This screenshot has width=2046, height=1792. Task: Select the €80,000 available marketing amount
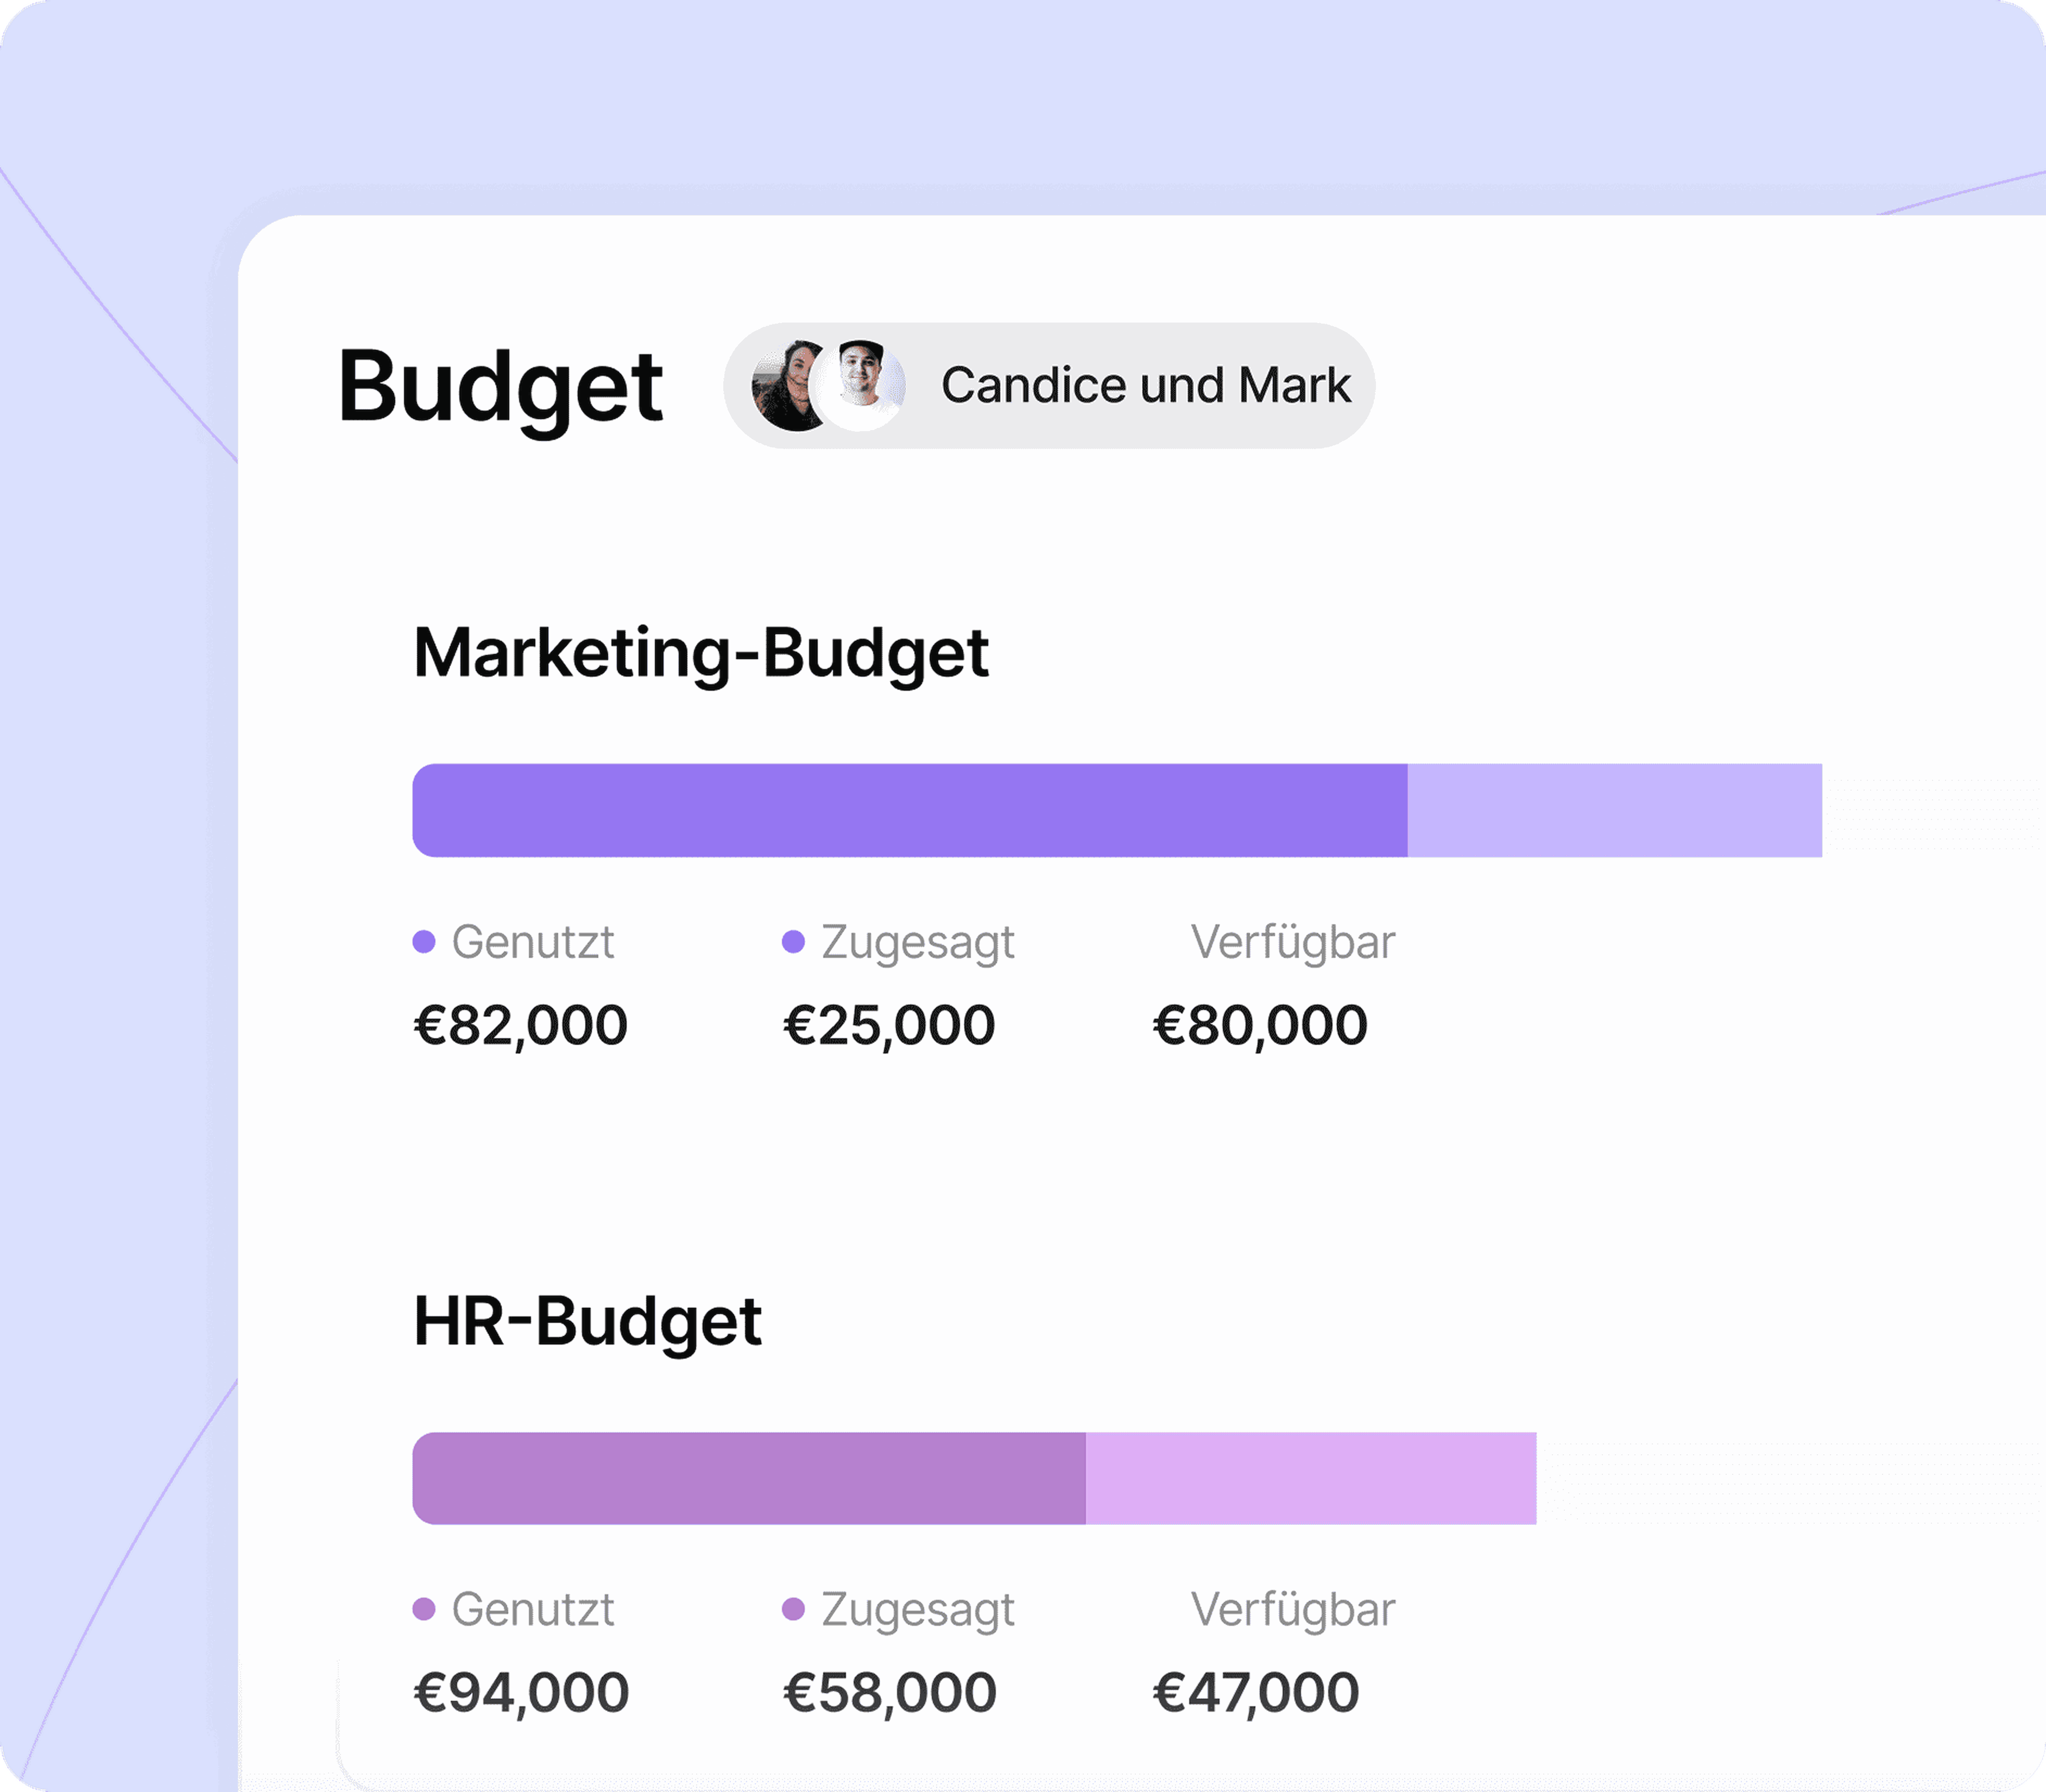click(1260, 1026)
